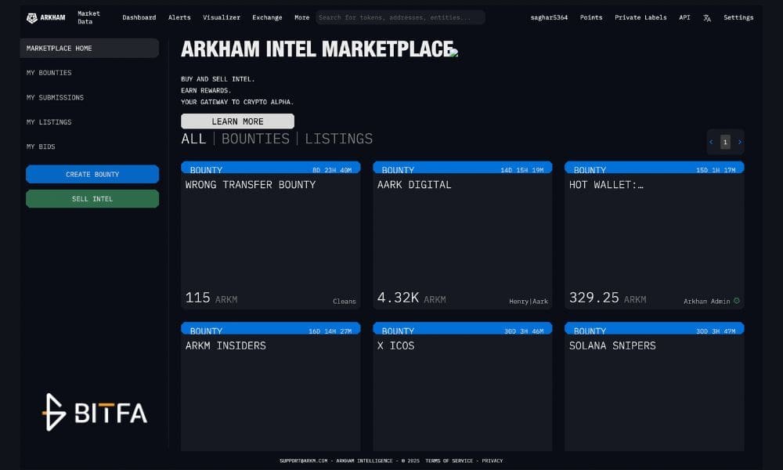
Task: Click the Henry|Aark author name
Action: (x=529, y=301)
